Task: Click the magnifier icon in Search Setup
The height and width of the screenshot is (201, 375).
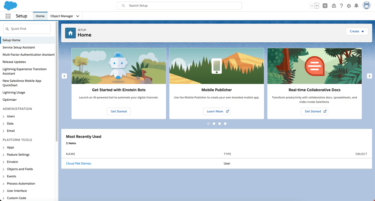Action: click(123, 6)
